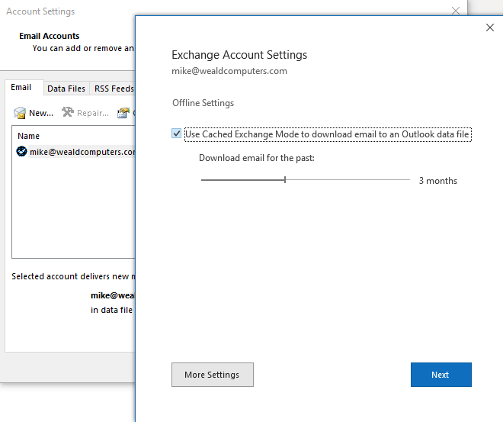Viewport: 503px width, 422px height.
Task: Click the Name column header
Action: click(x=29, y=136)
